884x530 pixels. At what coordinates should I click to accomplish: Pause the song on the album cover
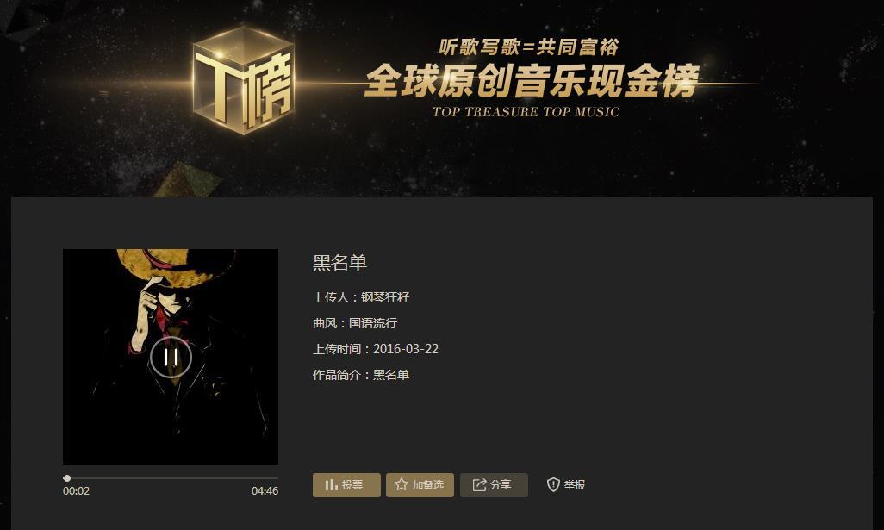point(171,357)
